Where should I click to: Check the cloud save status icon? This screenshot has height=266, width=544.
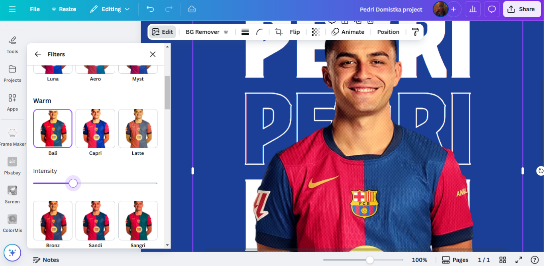[192, 9]
